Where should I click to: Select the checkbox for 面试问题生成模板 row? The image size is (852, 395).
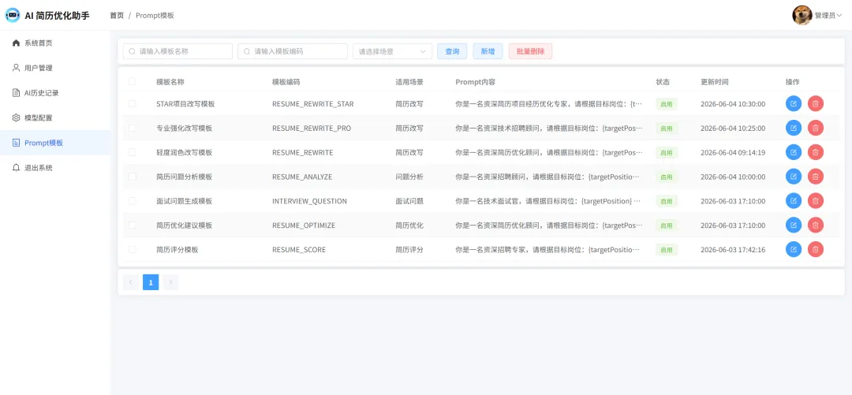pyautogui.click(x=132, y=201)
